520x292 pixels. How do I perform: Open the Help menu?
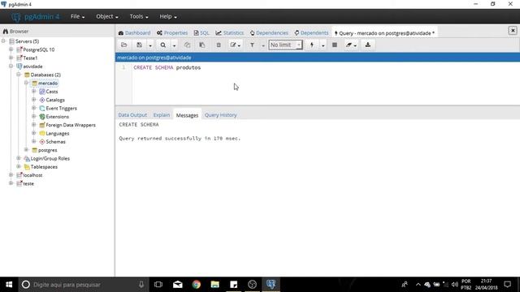[168, 16]
